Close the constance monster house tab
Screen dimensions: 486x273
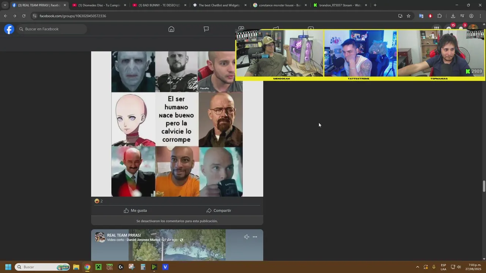[x=306, y=5]
